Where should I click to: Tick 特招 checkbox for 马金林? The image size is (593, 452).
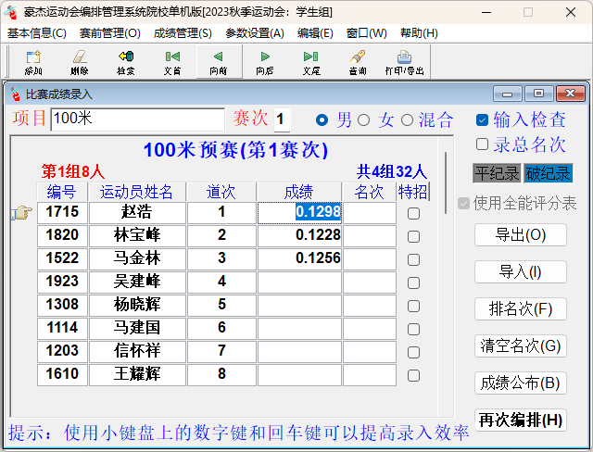point(413,259)
